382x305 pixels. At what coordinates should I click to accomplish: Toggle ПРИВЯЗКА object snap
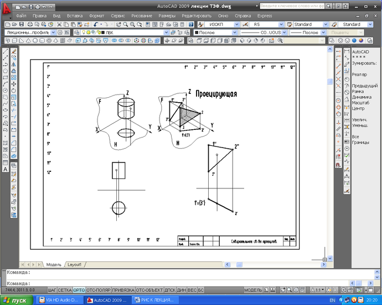(123, 290)
